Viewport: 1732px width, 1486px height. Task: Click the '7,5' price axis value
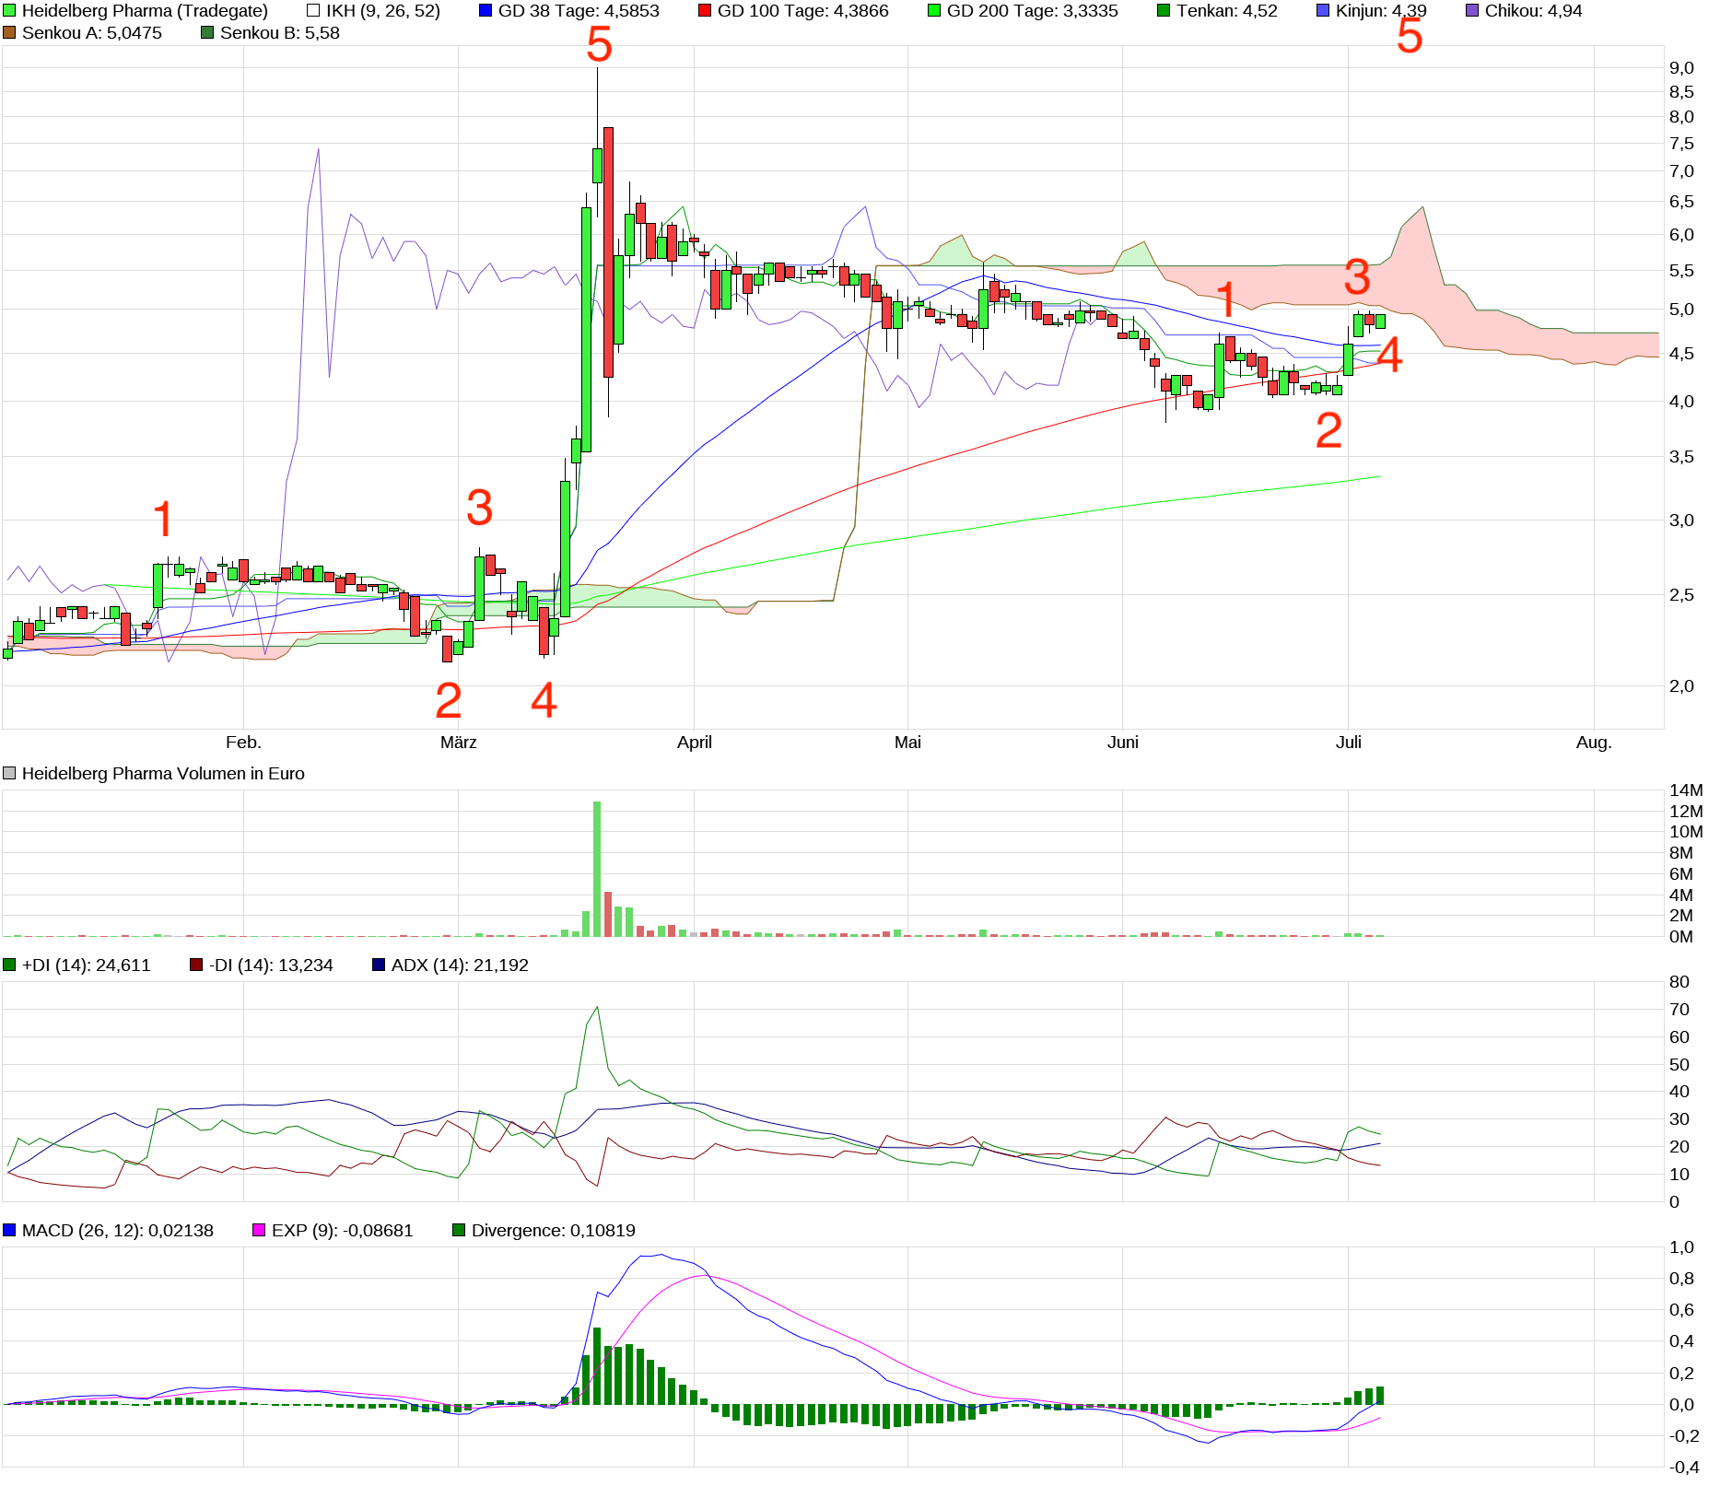pos(1681,144)
